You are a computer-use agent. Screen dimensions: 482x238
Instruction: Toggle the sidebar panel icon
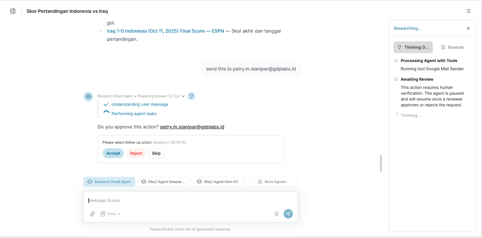click(x=13, y=11)
